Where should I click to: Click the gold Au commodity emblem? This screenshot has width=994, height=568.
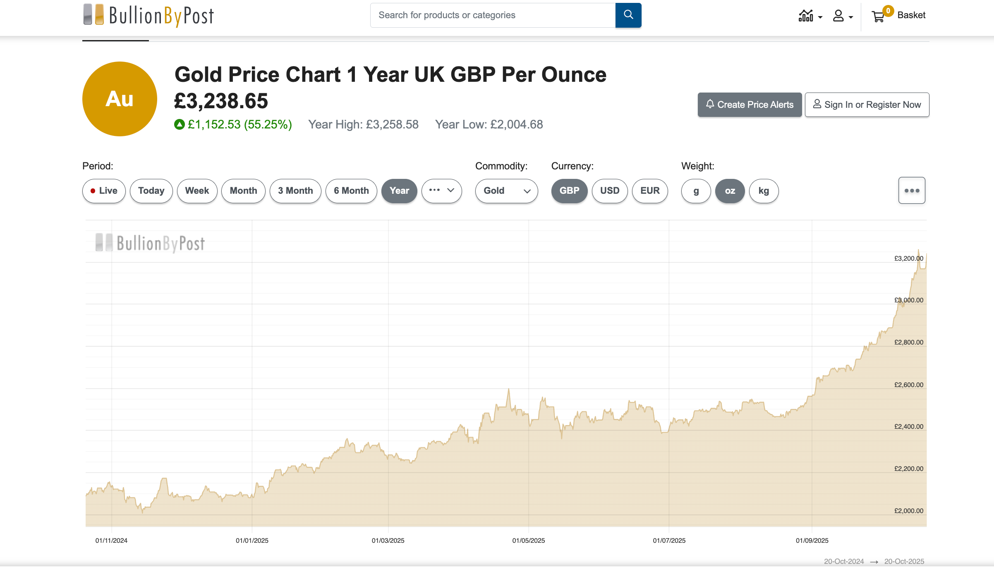(120, 99)
